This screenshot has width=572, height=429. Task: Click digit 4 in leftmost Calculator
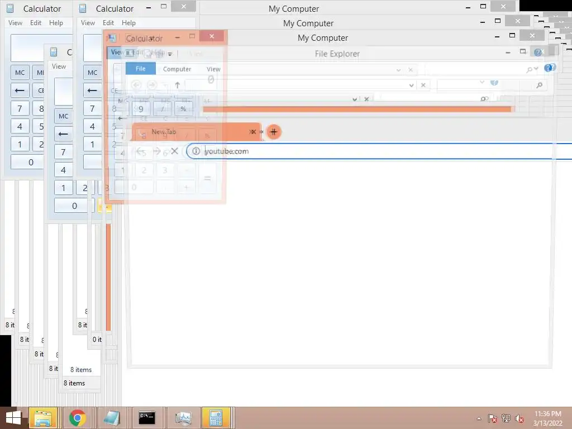pos(20,126)
